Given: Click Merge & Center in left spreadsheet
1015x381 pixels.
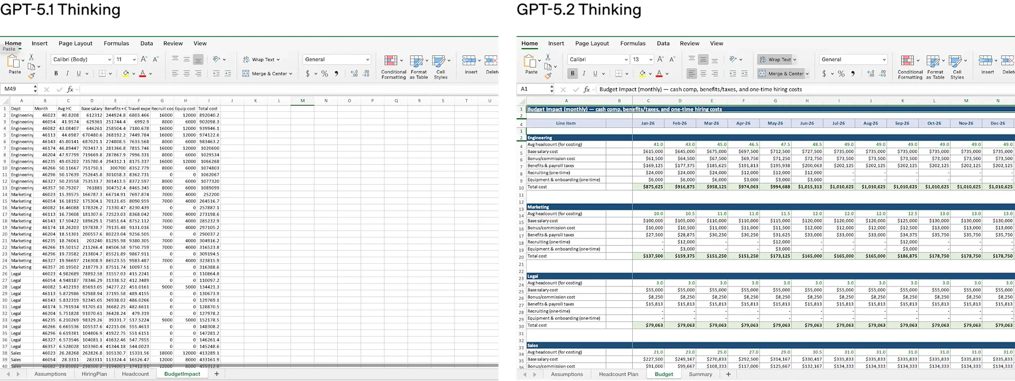Looking at the screenshot, I should tap(267, 74).
